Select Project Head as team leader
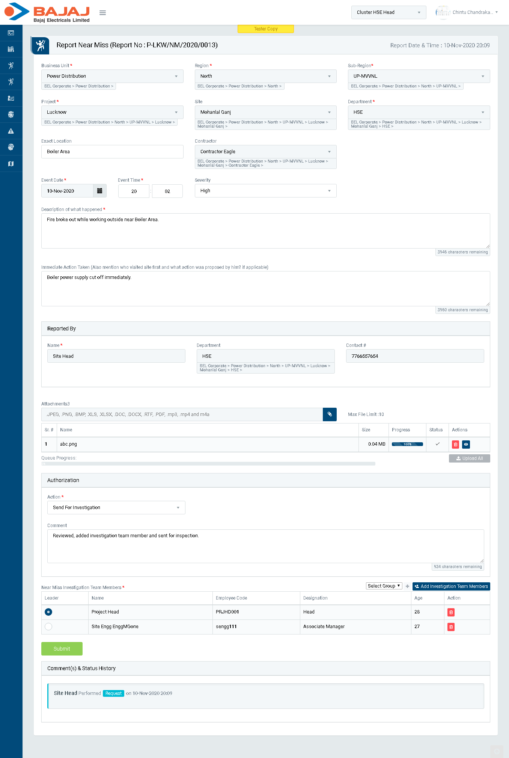Image resolution: width=509 pixels, height=758 pixels. (48, 612)
